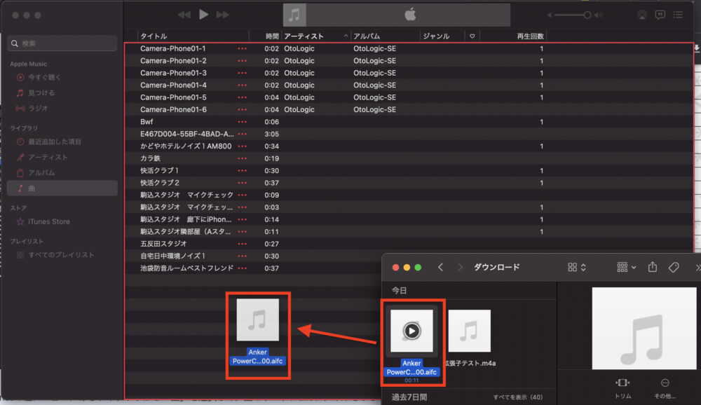Screen dimensions: 701x405
Task: Click すべてを表示 (40) in Finder
Action: pyautogui.click(x=518, y=397)
